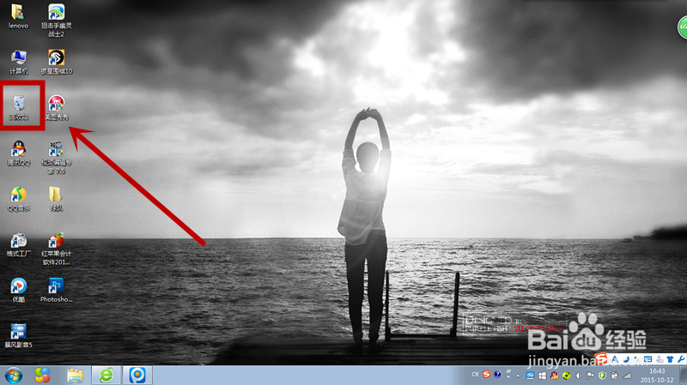687x385 pixels.
Task: Select the 球队 folder icon
Action: tap(56, 199)
